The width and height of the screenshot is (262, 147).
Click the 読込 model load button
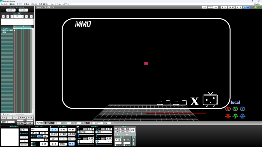point(35,133)
